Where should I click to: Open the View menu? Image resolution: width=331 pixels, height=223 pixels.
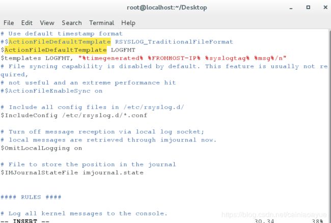tap(47, 23)
